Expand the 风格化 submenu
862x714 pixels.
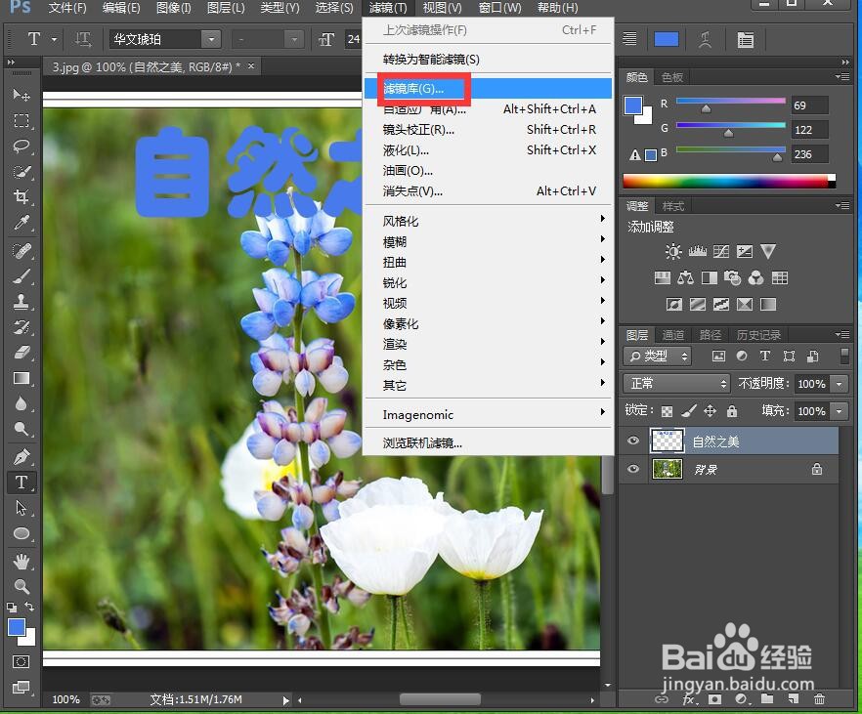point(488,221)
